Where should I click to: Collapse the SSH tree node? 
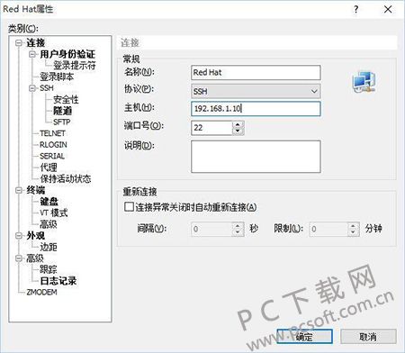coord(32,88)
